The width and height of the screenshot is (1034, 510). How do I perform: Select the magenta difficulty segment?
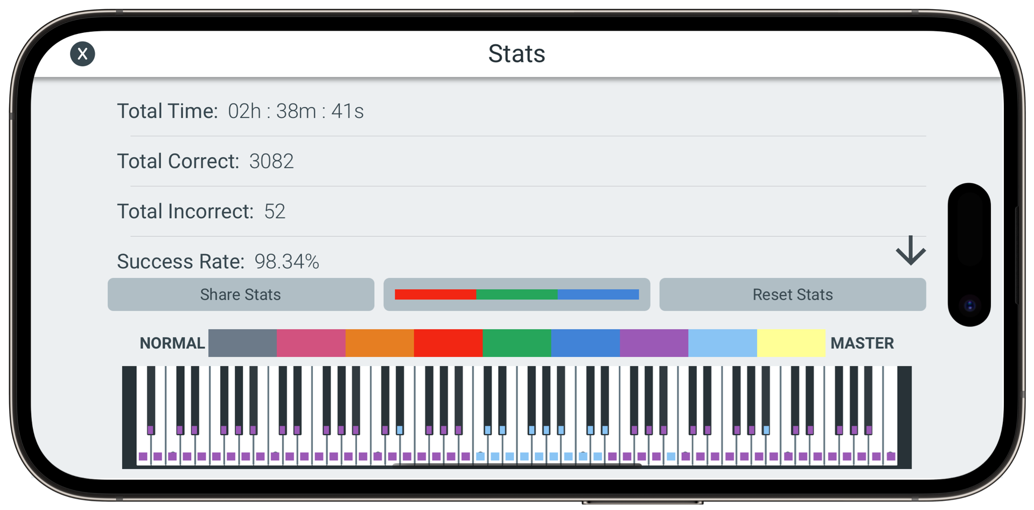310,343
